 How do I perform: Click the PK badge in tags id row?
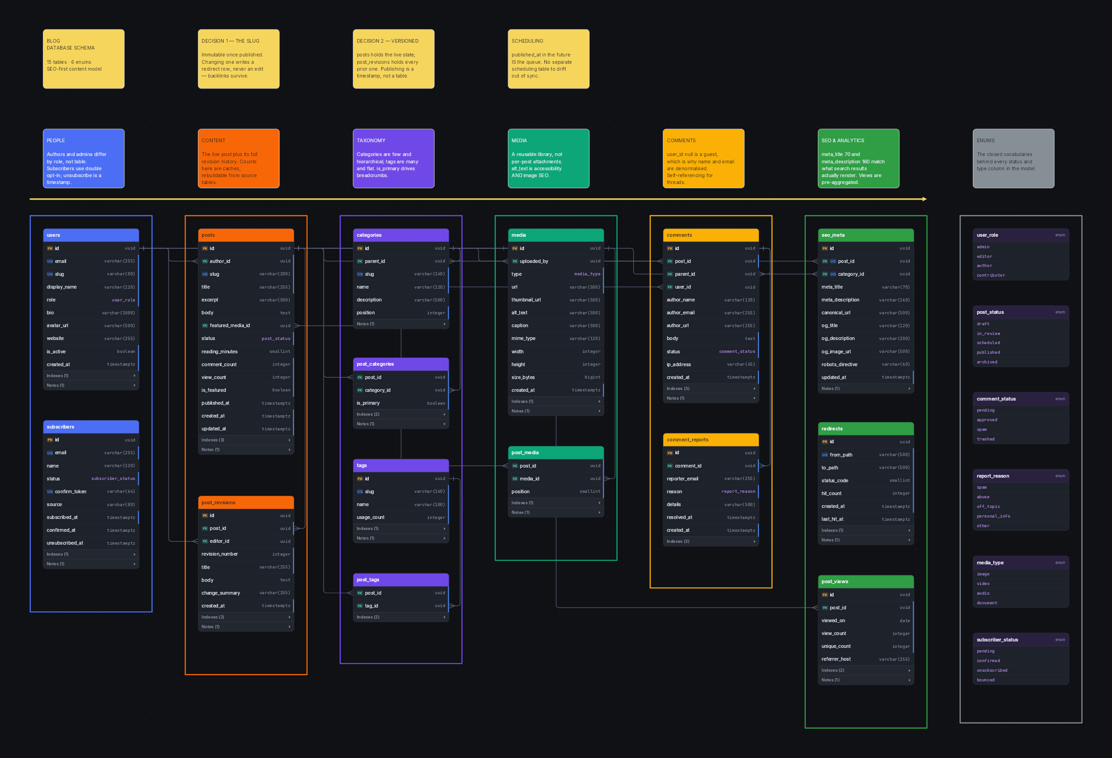tap(360, 479)
